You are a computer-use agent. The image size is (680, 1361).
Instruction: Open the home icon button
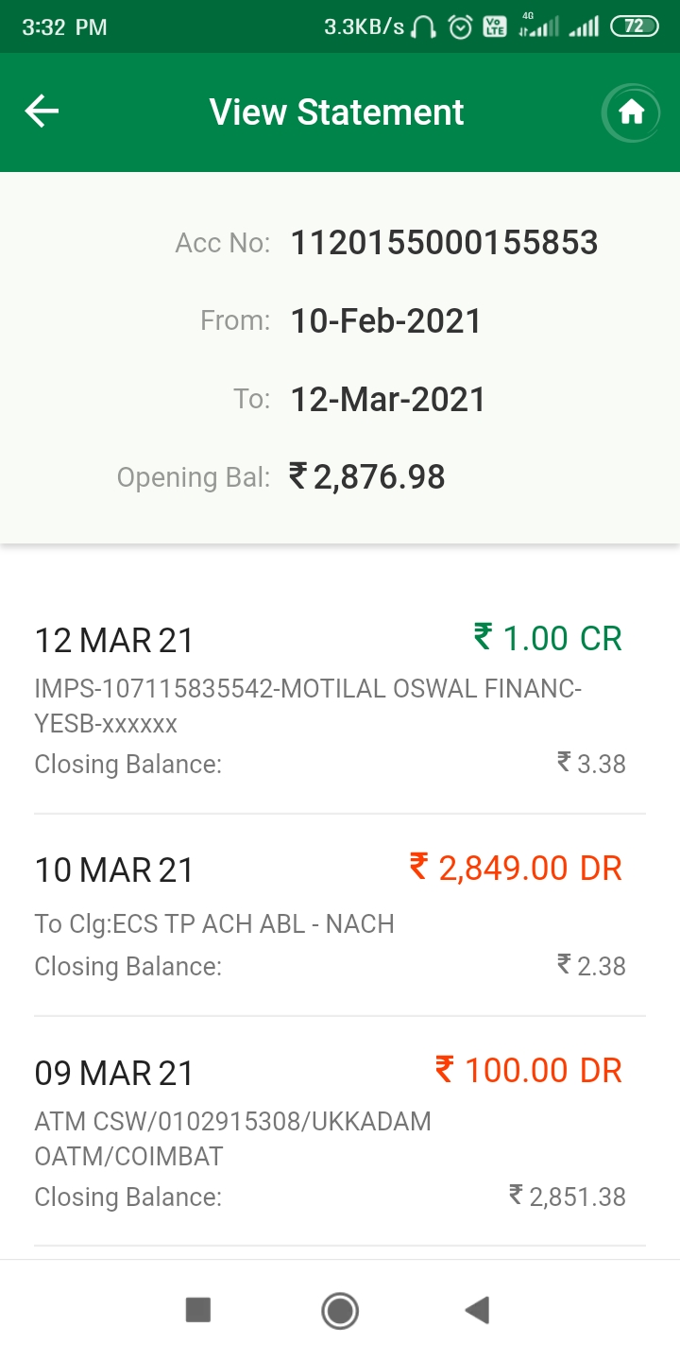(x=631, y=112)
